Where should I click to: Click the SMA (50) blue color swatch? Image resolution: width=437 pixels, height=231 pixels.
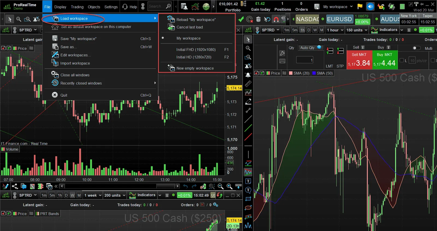314,73
